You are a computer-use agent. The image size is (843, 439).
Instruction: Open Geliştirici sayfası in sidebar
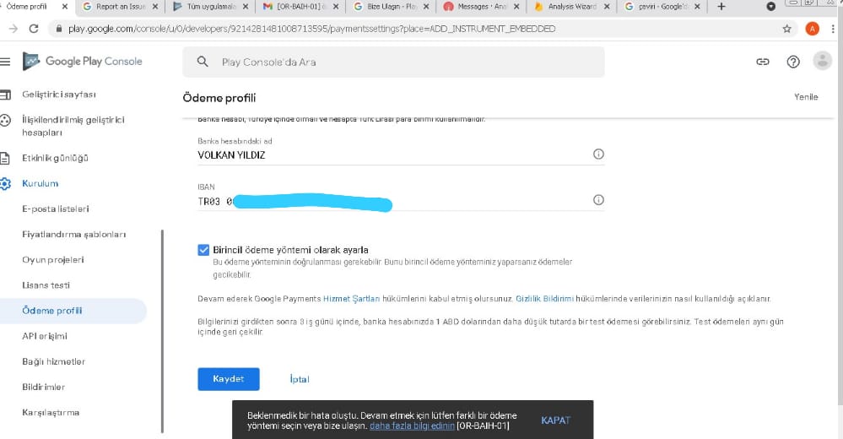[59, 95]
